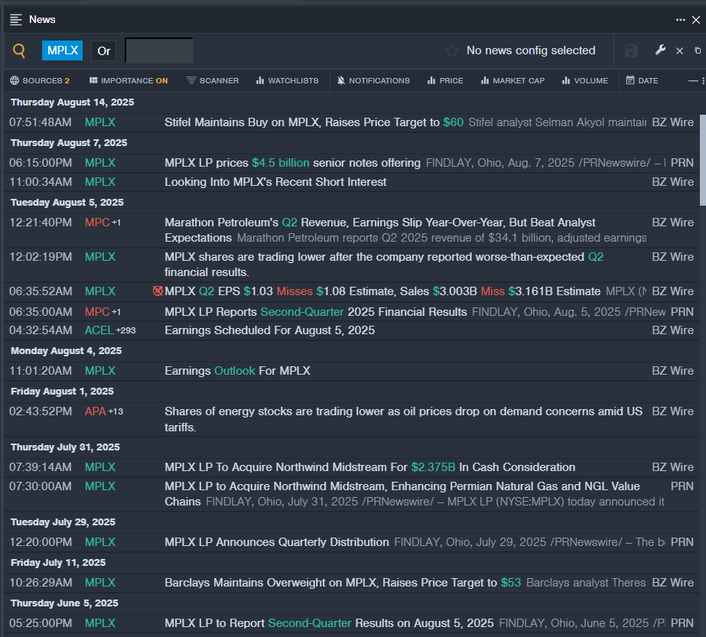Click the 12:20:00PM timestamp
The height and width of the screenshot is (637, 706).
click(x=41, y=542)
